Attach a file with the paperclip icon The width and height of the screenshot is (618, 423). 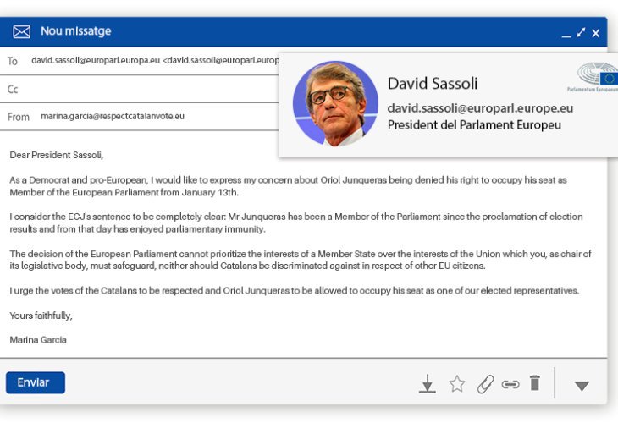tap(484, 384)
